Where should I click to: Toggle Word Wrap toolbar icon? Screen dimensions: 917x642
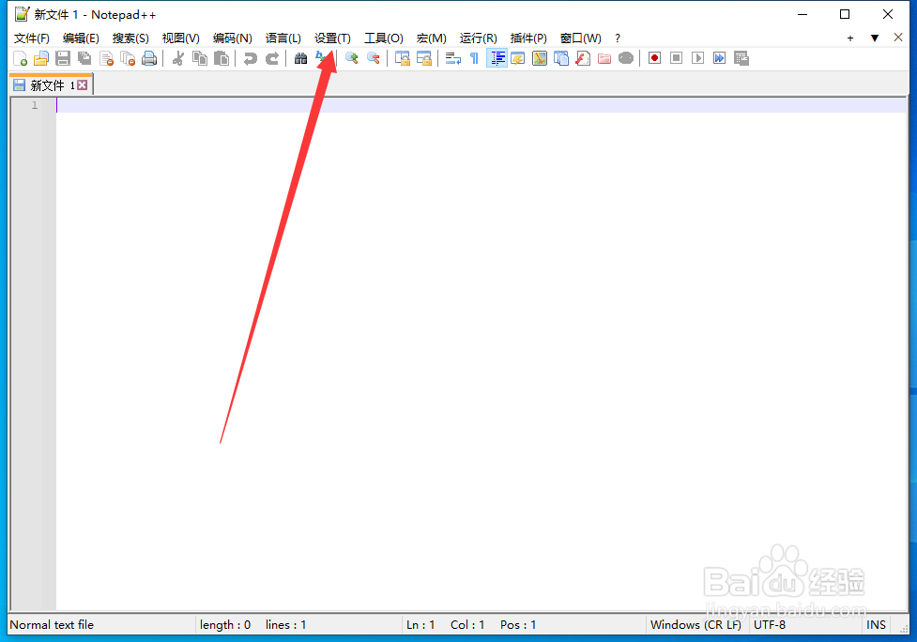tap(452, 58)
